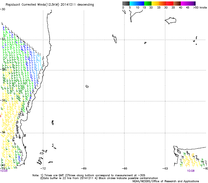Click the word 'descending' in the title
The height and width of the screenshot is (183, 208).
tap(85, 5)
